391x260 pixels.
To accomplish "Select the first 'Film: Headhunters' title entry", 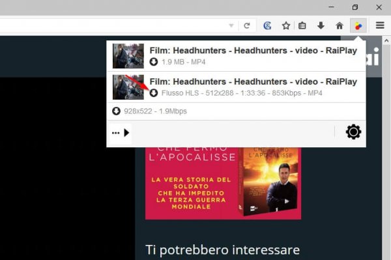I will tap(253, 50).
